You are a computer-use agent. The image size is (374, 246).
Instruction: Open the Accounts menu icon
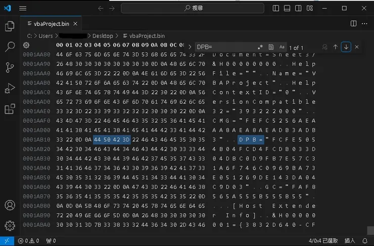point(10,205)
